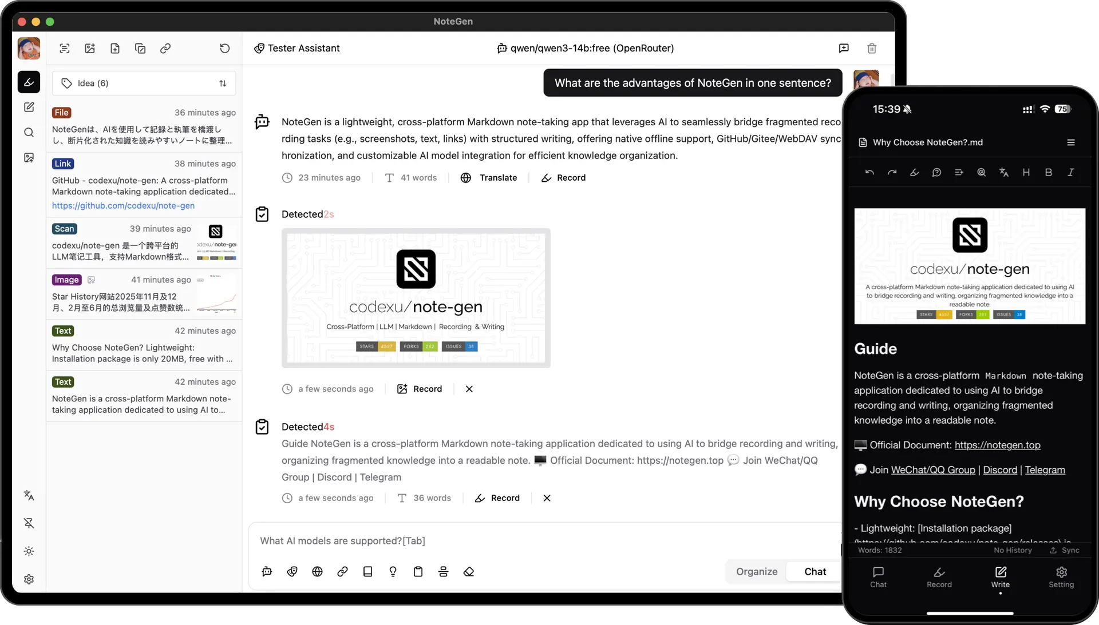Viewport: 1099px width, 625px height.
Task: Open the qwen/qwen3-14b:free model selector
Action: (x=586, y=49)
